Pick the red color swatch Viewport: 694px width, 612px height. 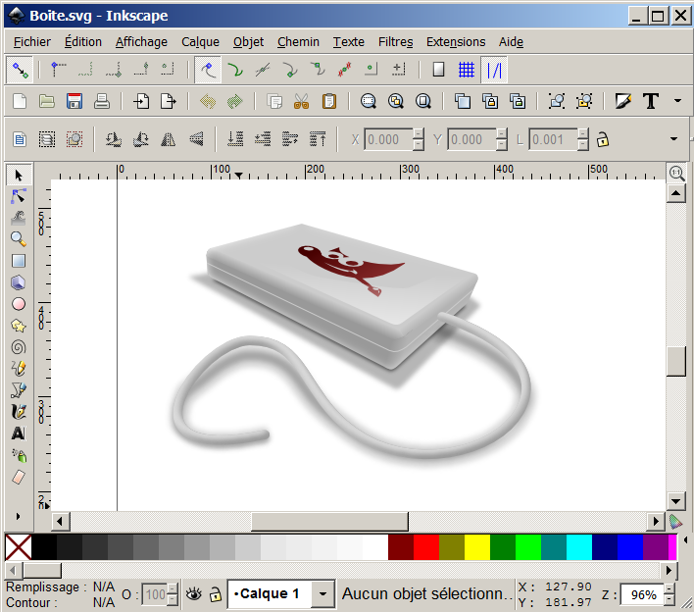coord(426,547)
